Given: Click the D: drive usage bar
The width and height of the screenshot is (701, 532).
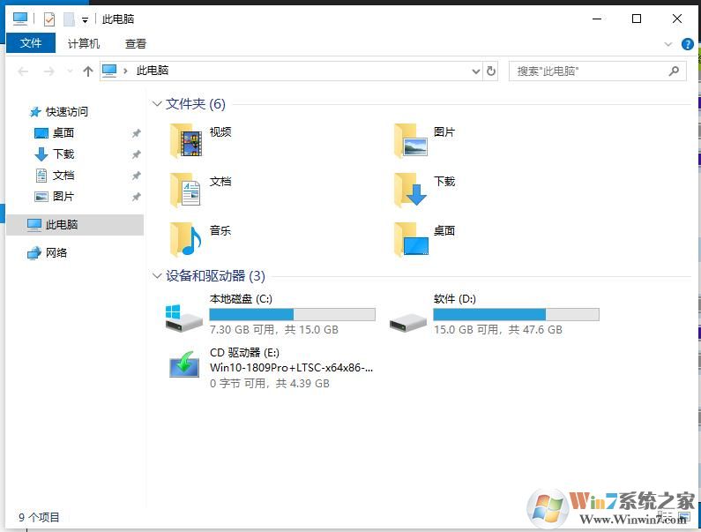Looking at the screenshot, I should [517, 314].
